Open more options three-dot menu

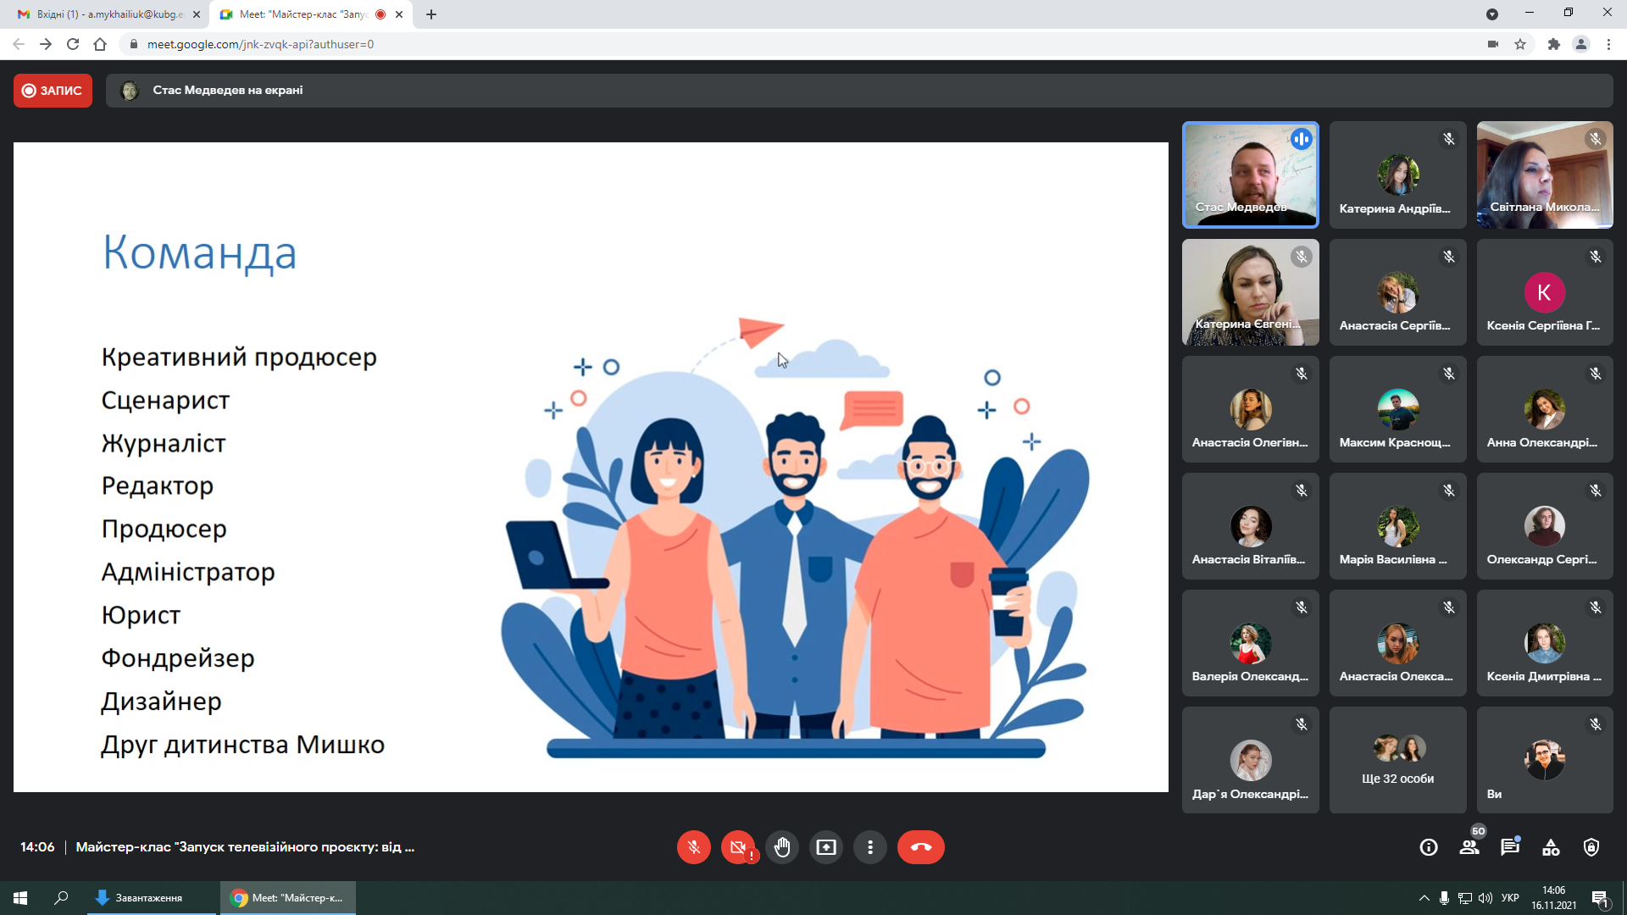click(870, 847)
